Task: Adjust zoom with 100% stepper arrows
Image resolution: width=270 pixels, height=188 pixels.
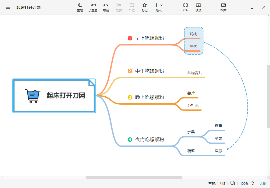Action: click(x=253, y=183)
